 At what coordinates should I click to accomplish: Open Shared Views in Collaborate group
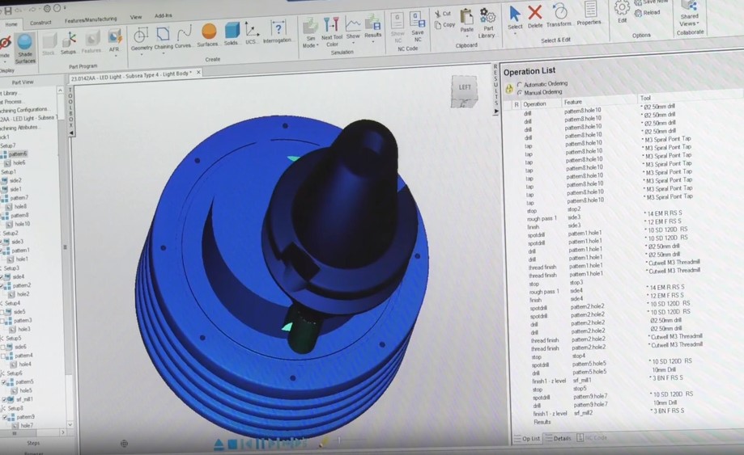690,13
